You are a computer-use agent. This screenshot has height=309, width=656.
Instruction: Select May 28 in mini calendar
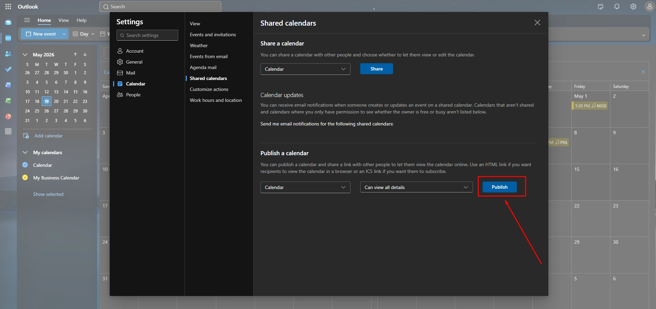click(x=66, y=111)
